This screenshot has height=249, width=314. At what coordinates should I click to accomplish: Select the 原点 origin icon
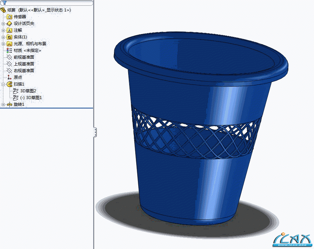pyautogui.click(x=9, y=77)
